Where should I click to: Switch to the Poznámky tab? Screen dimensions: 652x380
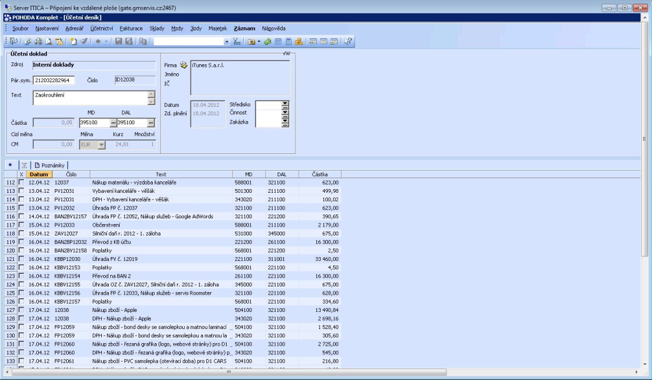click(50, 165)
